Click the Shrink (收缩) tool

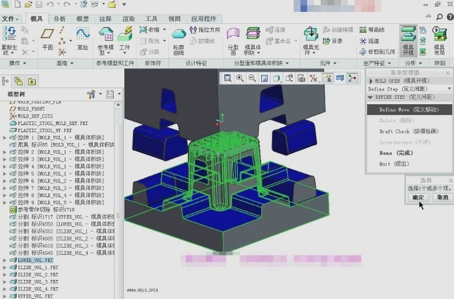tap(150, 30)
